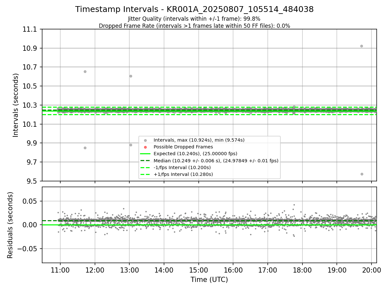Click the outlier point near 9.85 seconds

85,148
